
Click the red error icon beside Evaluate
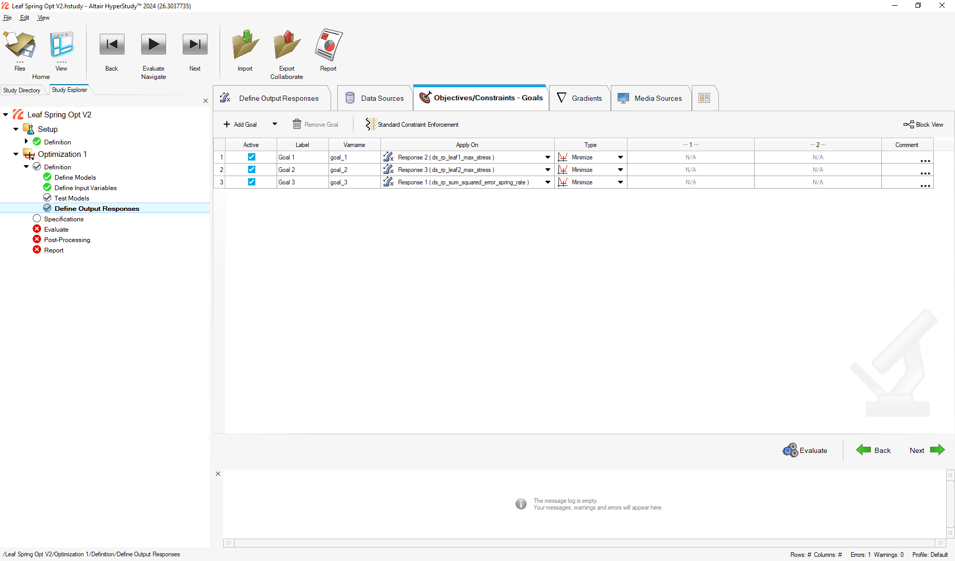coord(37,229)
